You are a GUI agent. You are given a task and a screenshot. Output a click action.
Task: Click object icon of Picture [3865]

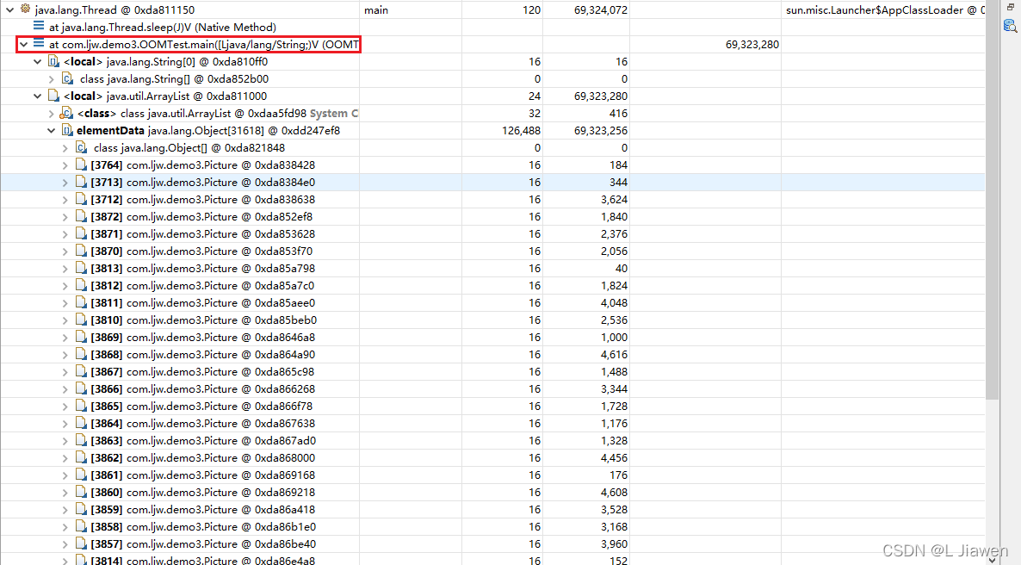tap(81, 406)
